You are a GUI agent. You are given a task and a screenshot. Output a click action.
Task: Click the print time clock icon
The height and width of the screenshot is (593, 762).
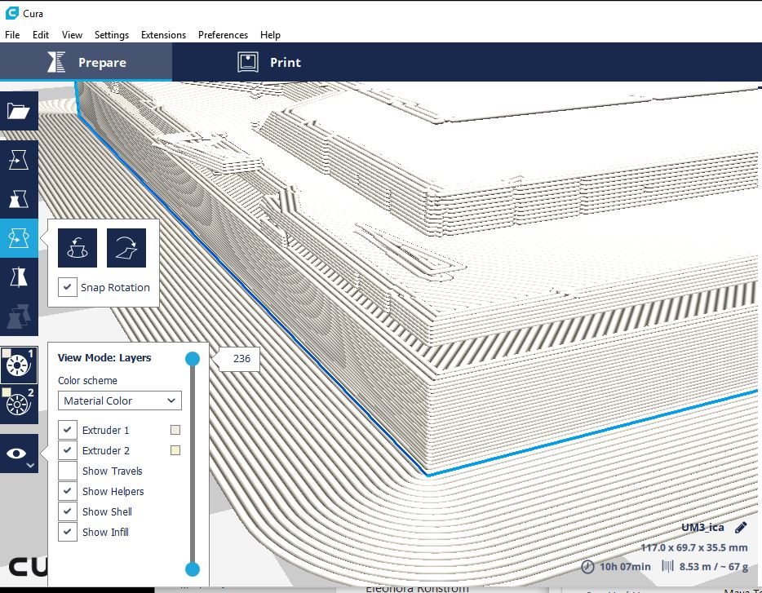[587, 567]
